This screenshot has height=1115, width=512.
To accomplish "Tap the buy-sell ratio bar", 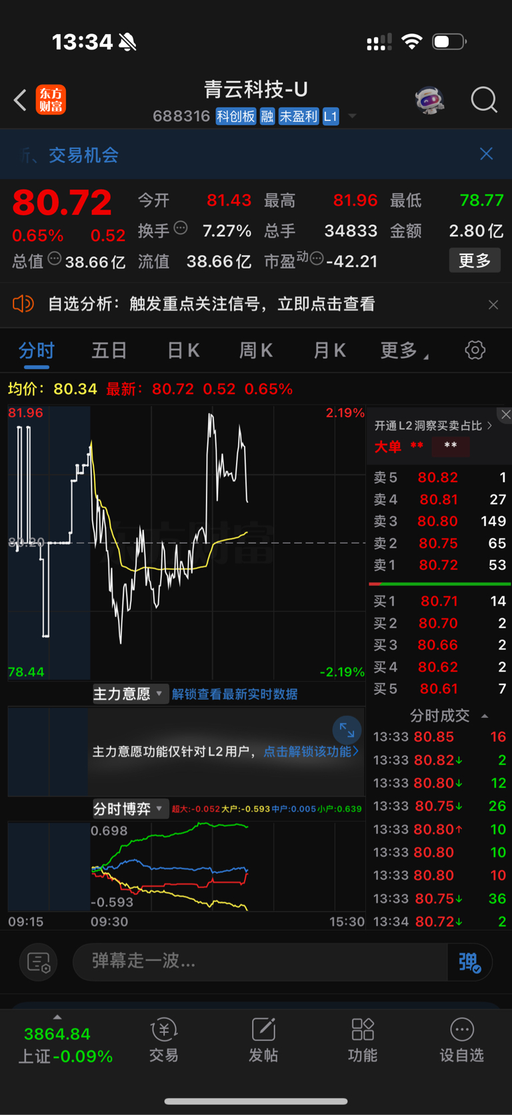I will pyautogui.click(x=439, y=584).
